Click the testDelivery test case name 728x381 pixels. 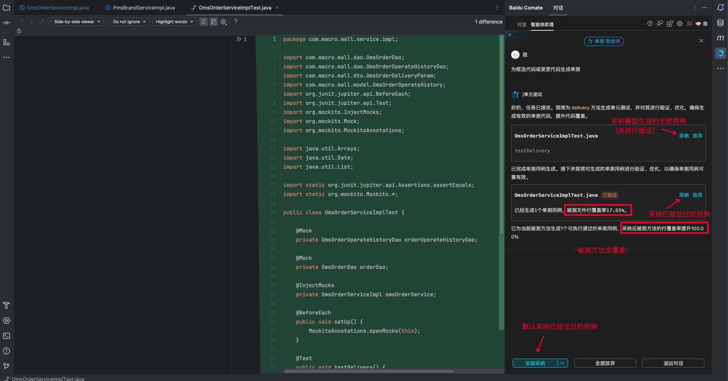532,151
